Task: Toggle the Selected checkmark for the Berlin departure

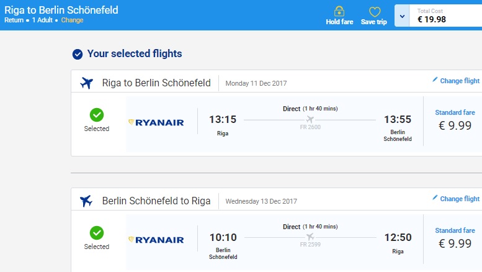Action: [97, 233]
